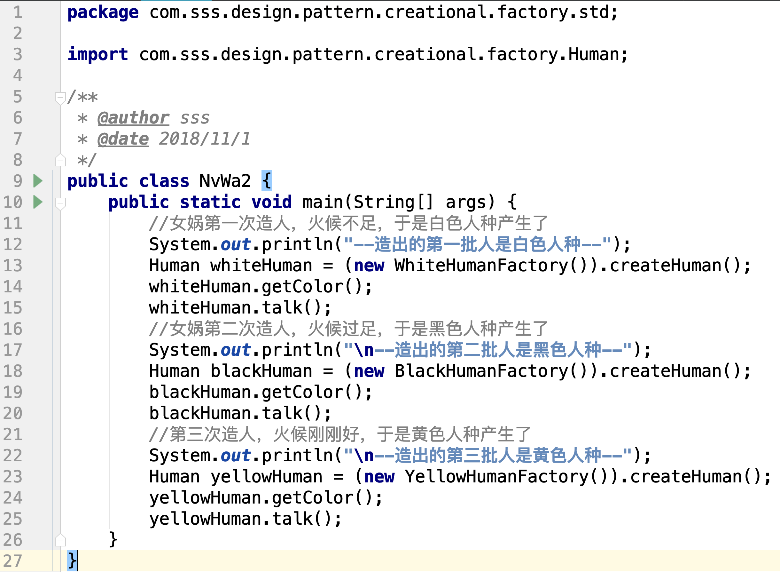Run the main method via the gutter arrow
This screenshot has height=572, width=780.
point(38,202)
